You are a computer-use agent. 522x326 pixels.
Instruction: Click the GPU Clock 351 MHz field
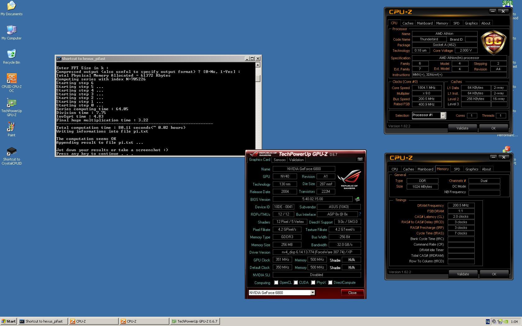(282, 260)
